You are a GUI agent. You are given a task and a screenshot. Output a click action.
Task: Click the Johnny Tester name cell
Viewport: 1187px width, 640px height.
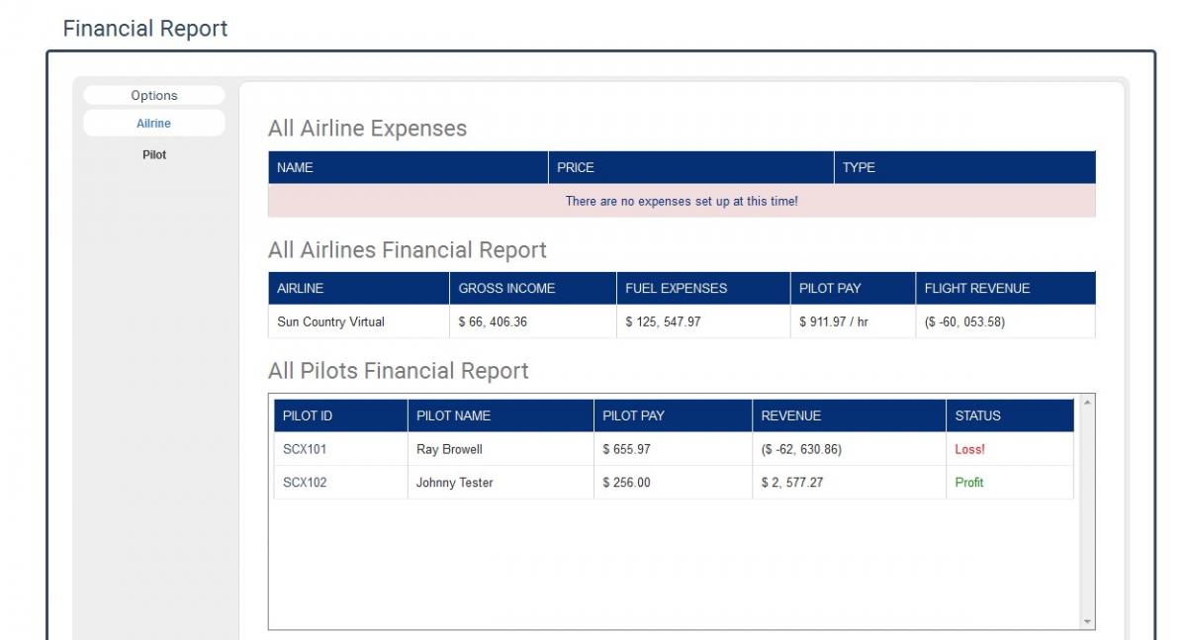[501, 483]
